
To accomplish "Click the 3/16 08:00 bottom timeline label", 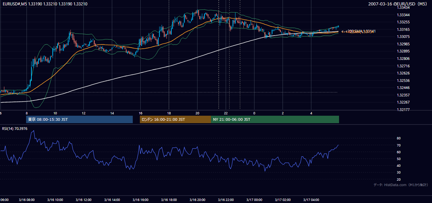I will pyautogui.click(x=26, y=200).
